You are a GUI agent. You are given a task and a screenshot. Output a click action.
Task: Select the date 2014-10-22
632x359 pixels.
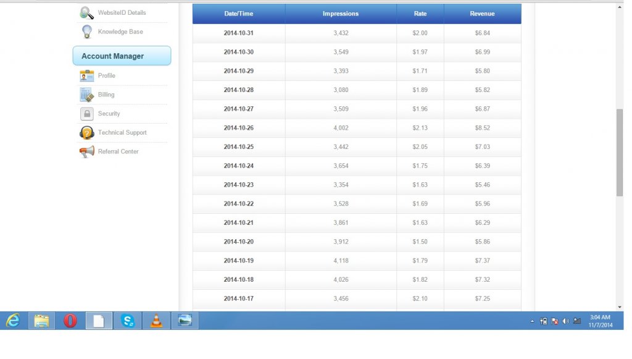[239, 204]
